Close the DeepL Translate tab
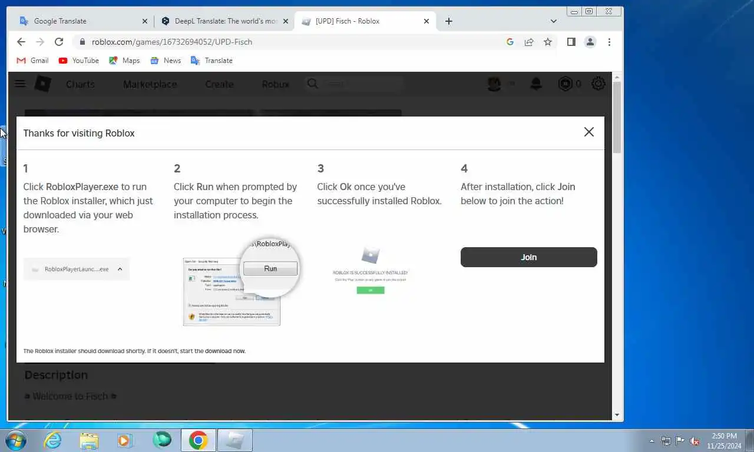This screenshot has width=754, height=452. point(286,21)
